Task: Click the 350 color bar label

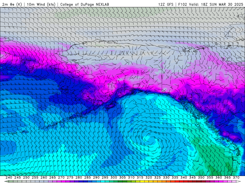Action: [201, 178]
